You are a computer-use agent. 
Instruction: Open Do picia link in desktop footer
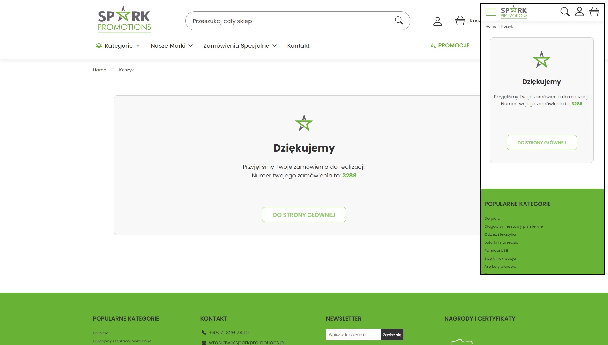click(x=100, y=333)
